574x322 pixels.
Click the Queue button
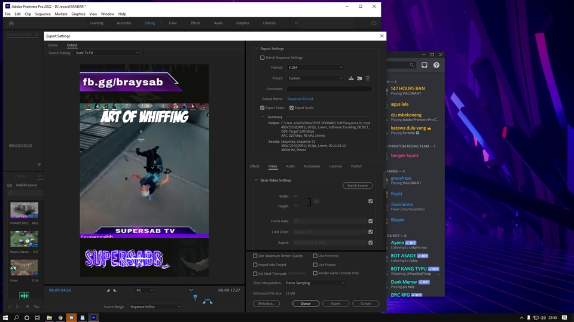tap(306, 303)
